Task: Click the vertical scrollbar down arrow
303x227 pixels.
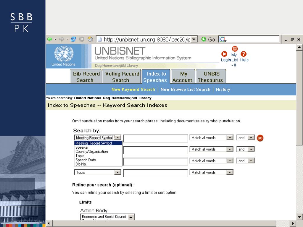Action: (299, 217)
